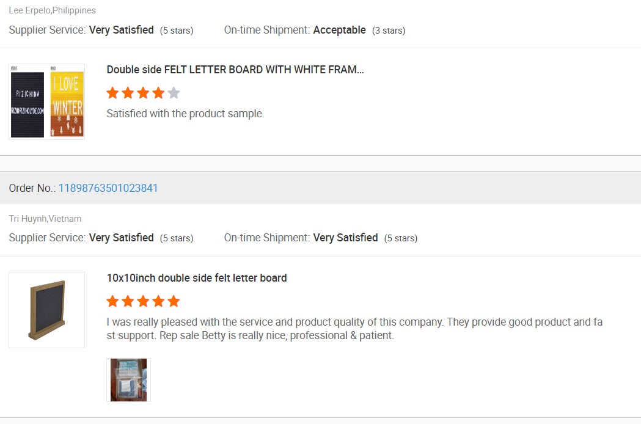The width and height of the screenshot is (641, 424).
Task: Click third star of 10x10inch board review
Action: tap(143, 301)
